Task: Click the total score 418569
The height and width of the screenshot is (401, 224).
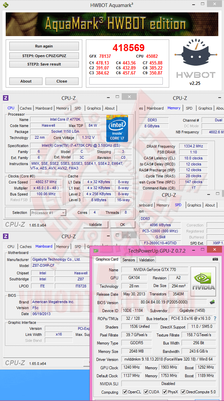Action: click(x=129, y=48)
